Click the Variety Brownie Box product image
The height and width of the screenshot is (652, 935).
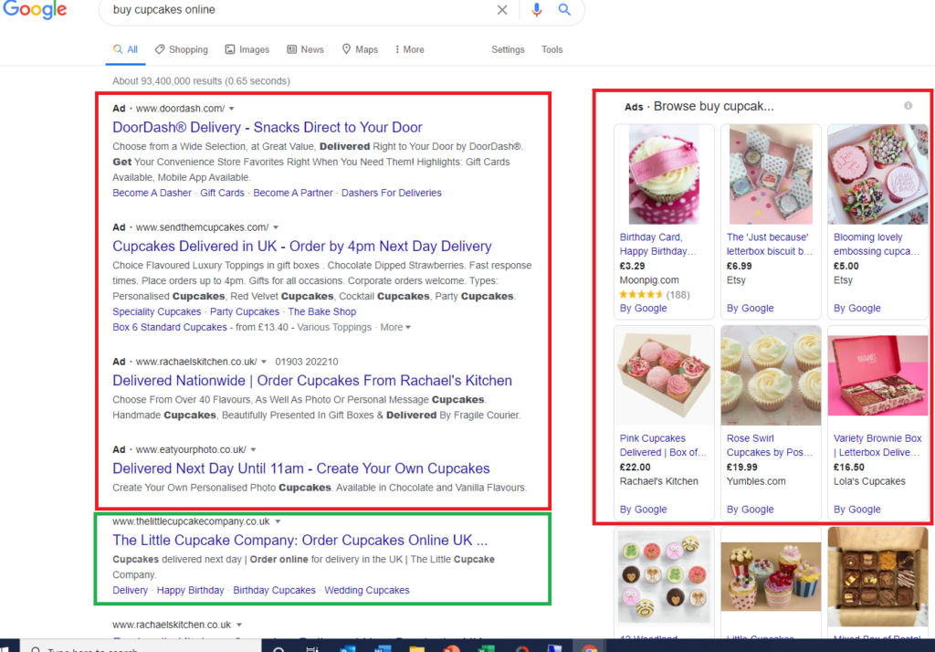coord(877,376)
